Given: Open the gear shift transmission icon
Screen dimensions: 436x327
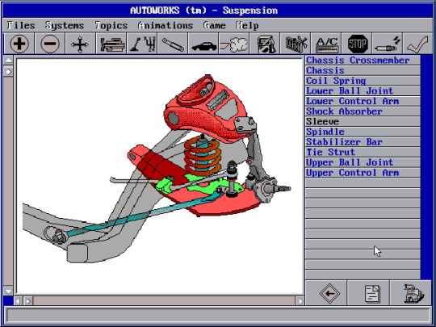Looking at the screenshot, I should (x=142, y=44).
